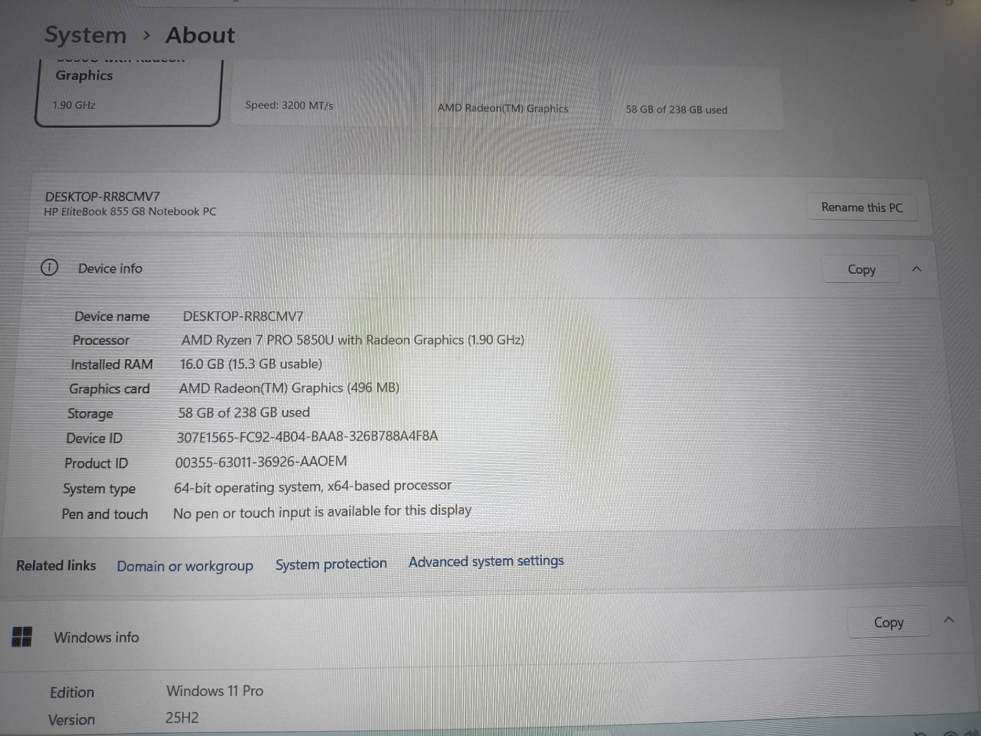The height and width of the screenshot is (736, 981).
Task: Click the 64-bit operating system value
Action: pos(313,487)
